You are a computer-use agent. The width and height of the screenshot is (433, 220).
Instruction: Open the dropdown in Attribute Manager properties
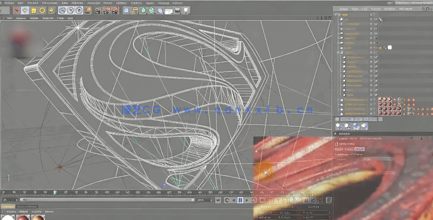tap(378, 159)
